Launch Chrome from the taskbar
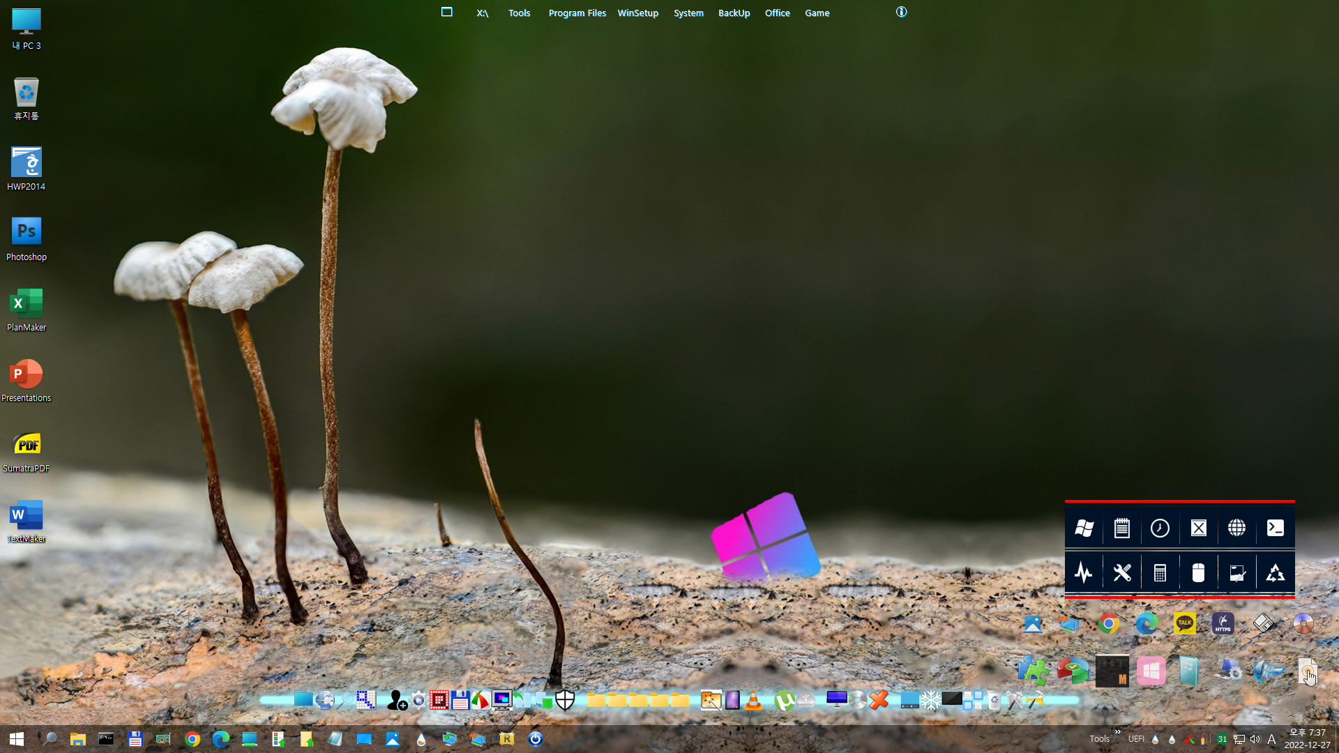This screenshot has width=1339, height=753. click(192, 739)
